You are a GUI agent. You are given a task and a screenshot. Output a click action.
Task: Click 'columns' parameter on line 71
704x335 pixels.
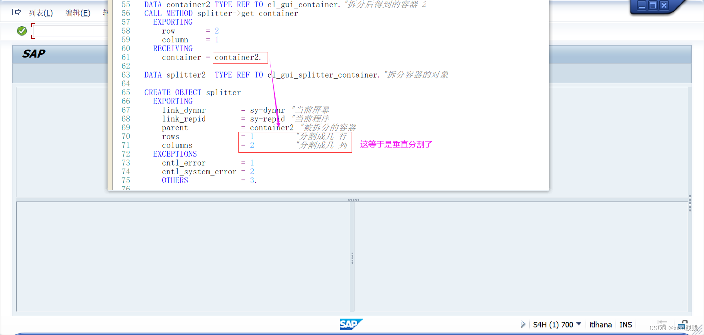click(x=177, y=145)
